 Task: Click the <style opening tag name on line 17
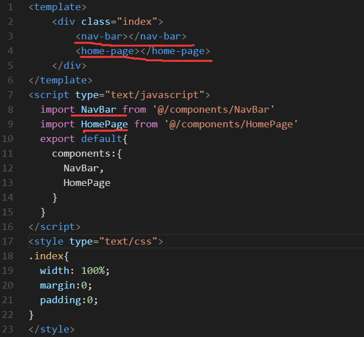46,241
